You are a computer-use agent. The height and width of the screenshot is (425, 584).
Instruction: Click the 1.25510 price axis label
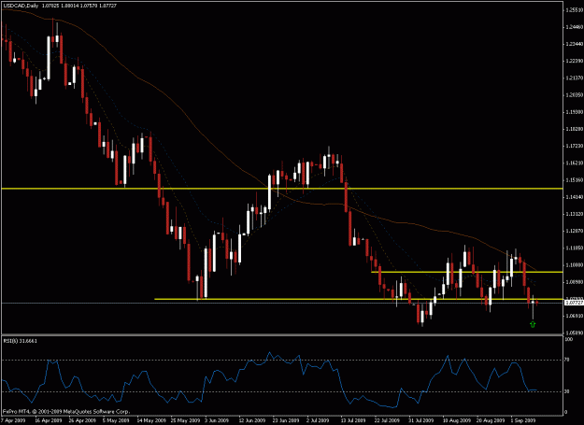[x=574, y=10]
